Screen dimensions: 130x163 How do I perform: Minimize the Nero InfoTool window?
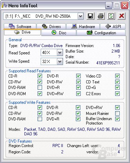[109, 6]
